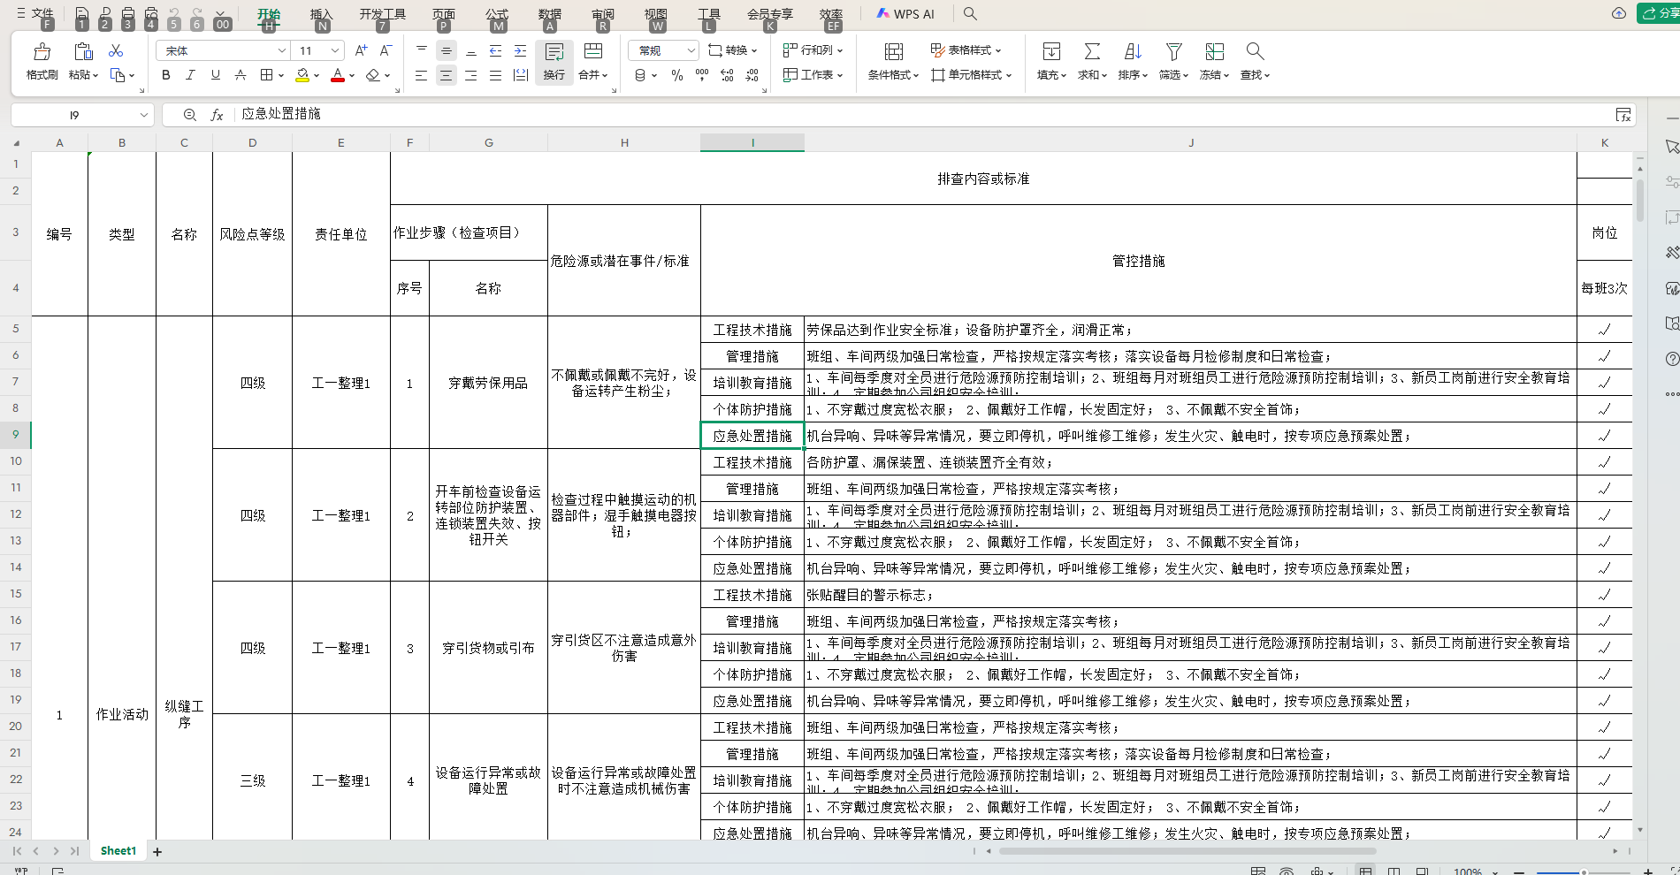Click the Format Painter (格式刷) icon
This screenshot has height=875, width=1680.
click(42, 52)
